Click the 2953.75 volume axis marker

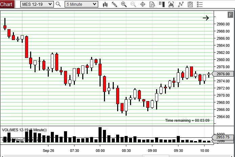(x=223, y=137)
